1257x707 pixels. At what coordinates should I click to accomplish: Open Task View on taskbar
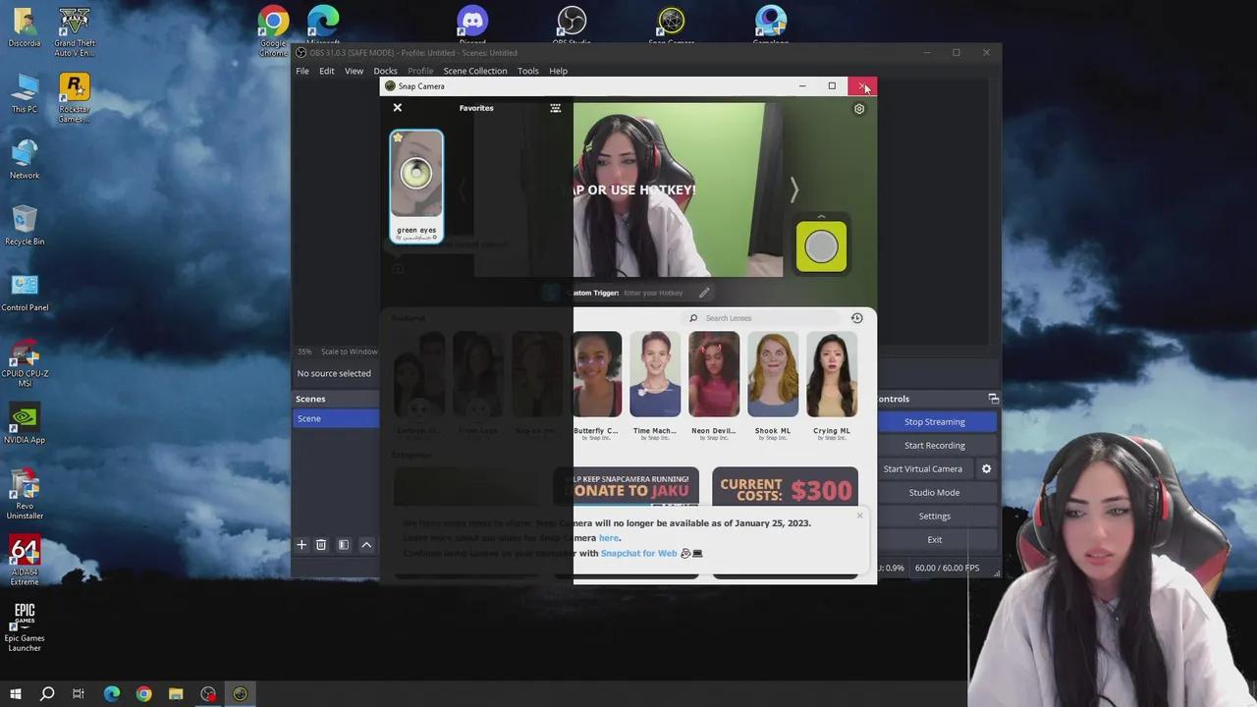pyautogui.click(x=79, y=694)
